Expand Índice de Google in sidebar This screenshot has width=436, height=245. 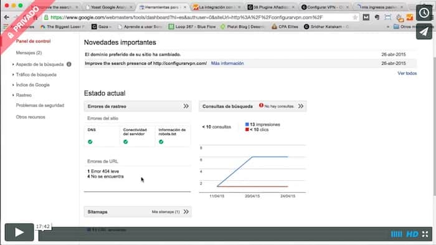click(x=32, y=85)
